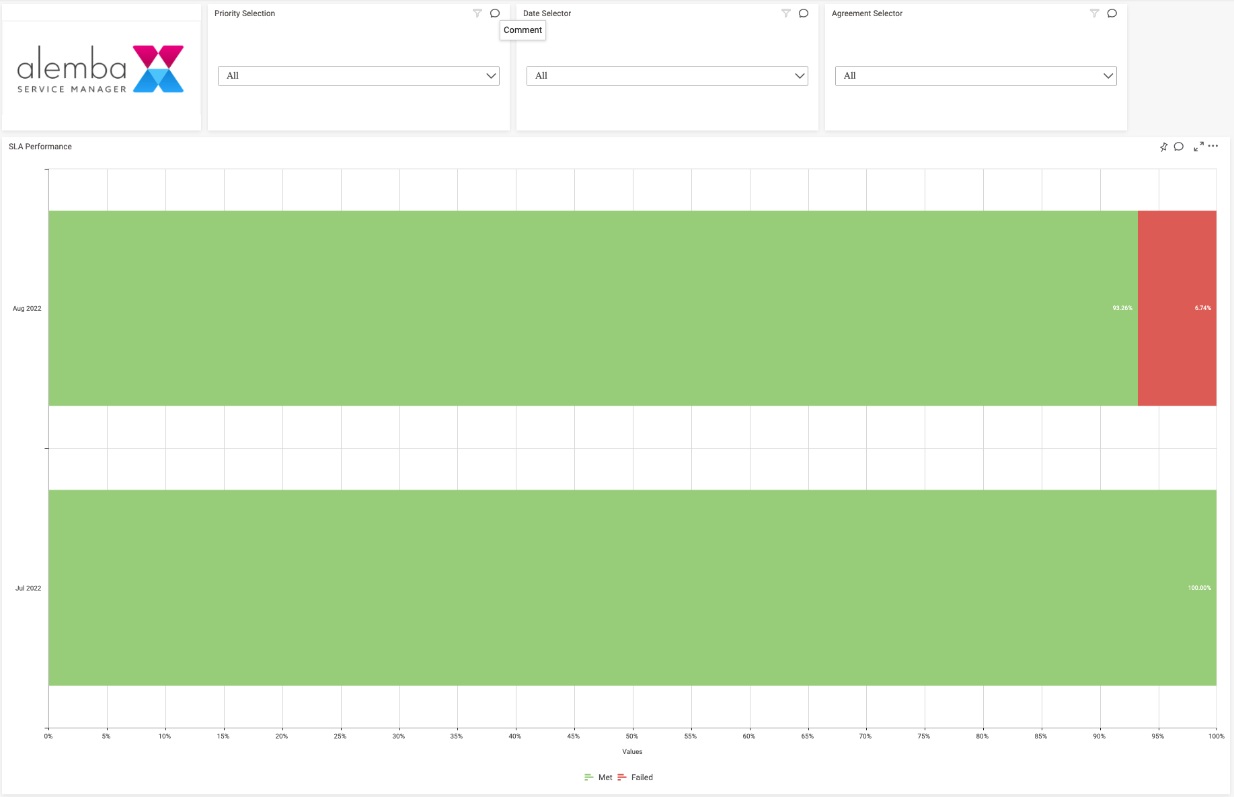Expand SLA Performance chart to full screen

point(1198,147)
